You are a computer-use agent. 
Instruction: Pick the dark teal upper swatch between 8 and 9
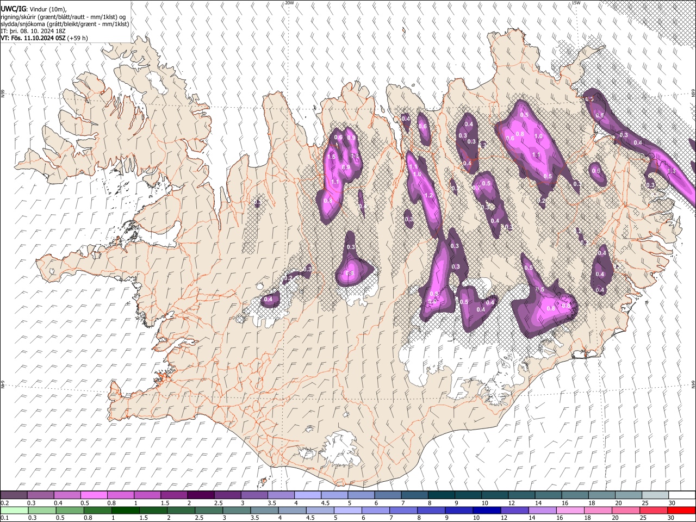(x=441, y=495)
